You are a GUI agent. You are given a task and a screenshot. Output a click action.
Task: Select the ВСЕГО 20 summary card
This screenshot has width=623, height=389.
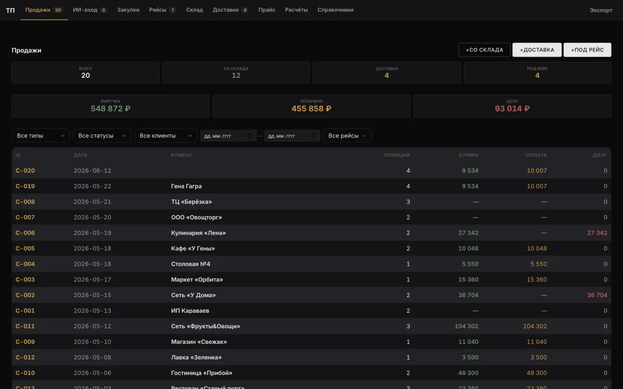coord(86,73)
